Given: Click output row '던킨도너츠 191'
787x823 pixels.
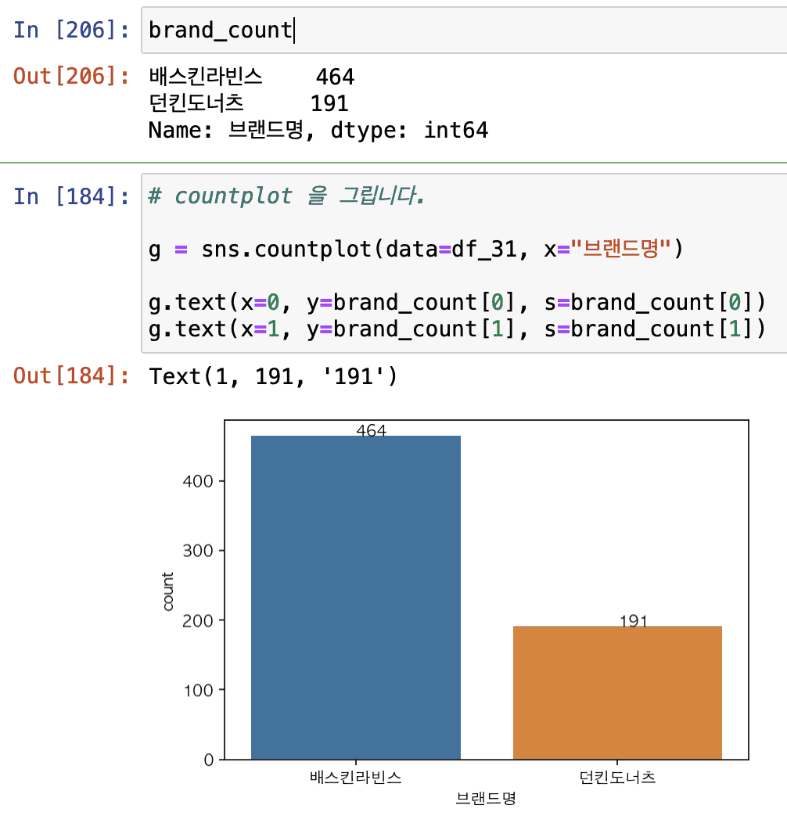Looking at the screenshot, I should (x=249, y=103).
